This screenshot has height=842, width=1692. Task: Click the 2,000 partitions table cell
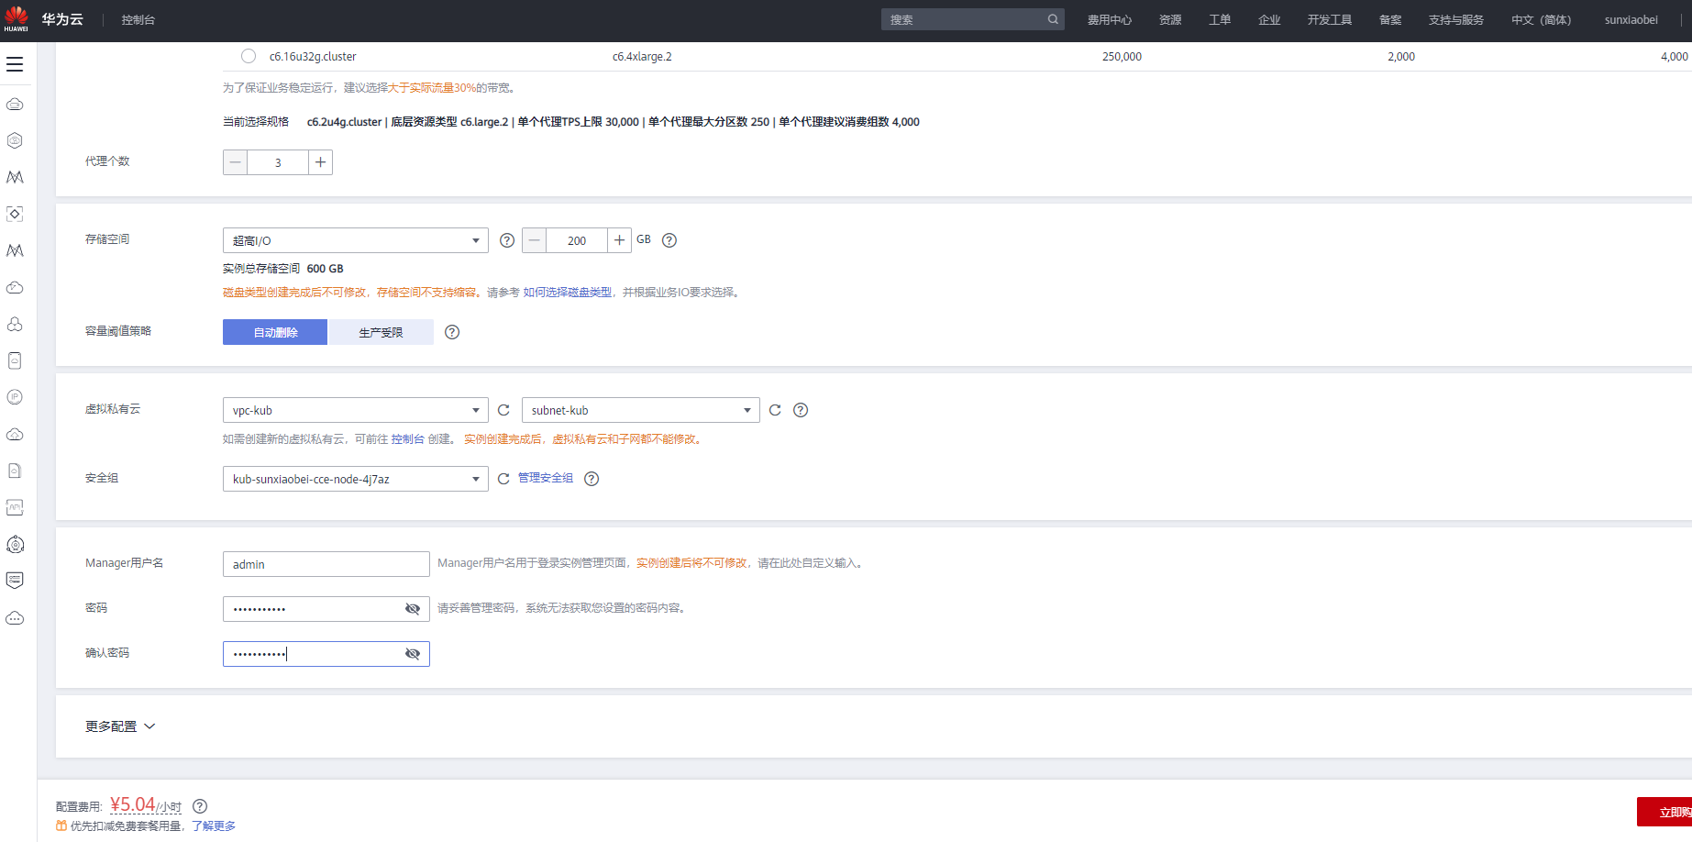tap(1401, 57)
